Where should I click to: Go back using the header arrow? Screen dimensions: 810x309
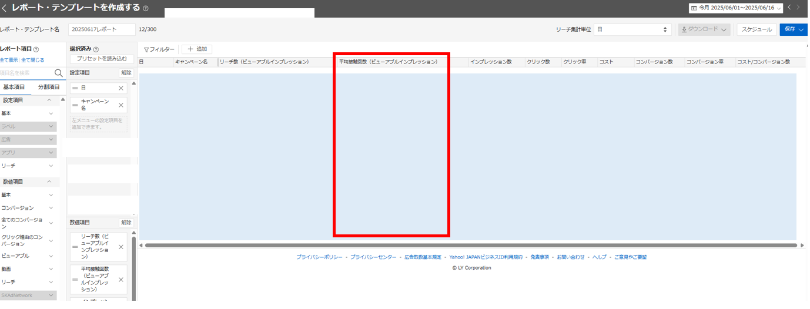click(x=4, y=8)
